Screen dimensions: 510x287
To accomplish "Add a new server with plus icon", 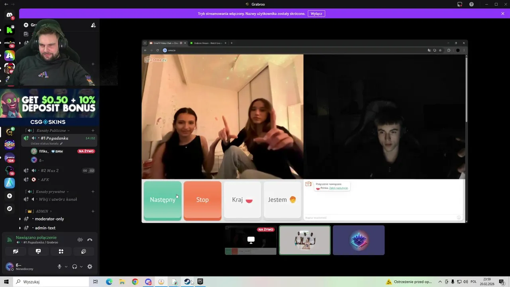I will click(x=10, y=196).
